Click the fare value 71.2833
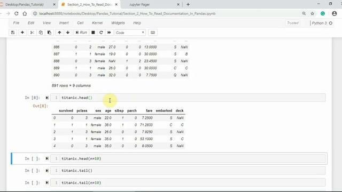Image resolution: width=342 pixels, height=192 pixels. point(146,125)
